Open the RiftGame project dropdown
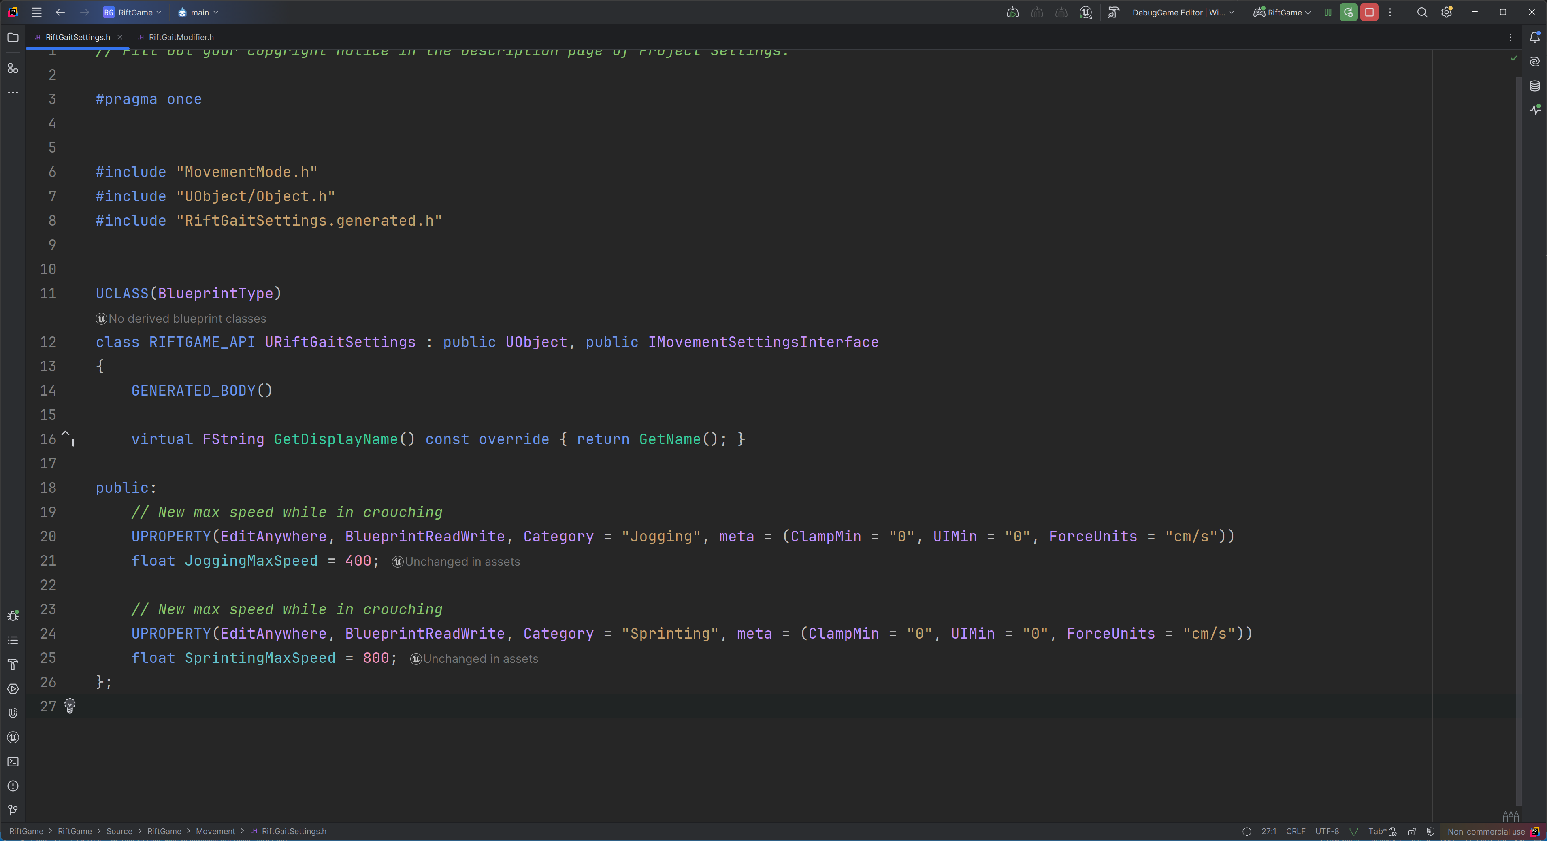Viewport: 1547px width, 841px height. (x=132, y=12)
